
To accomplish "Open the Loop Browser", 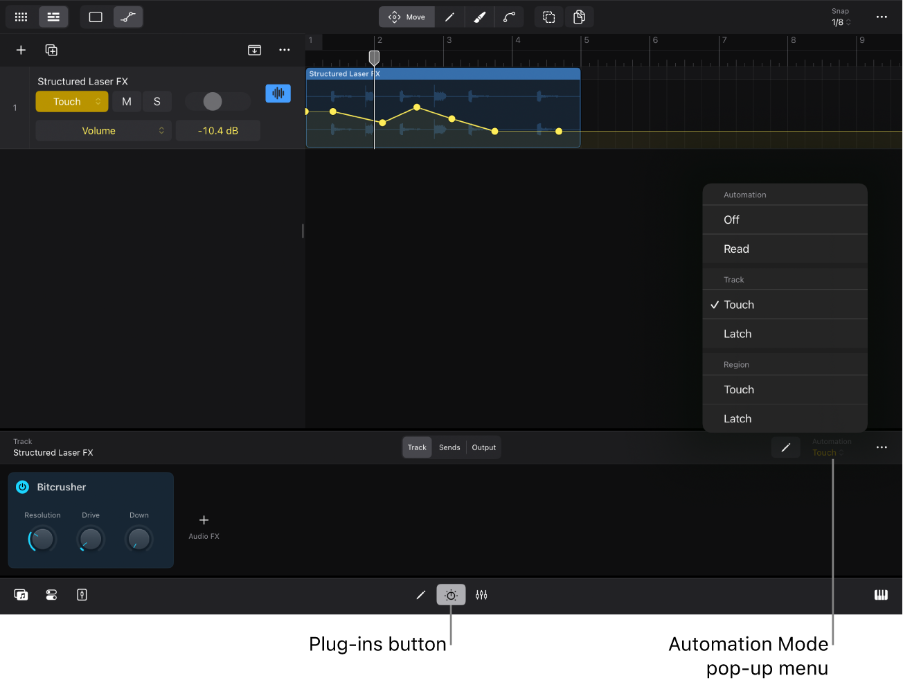I will tap(21, 594).
